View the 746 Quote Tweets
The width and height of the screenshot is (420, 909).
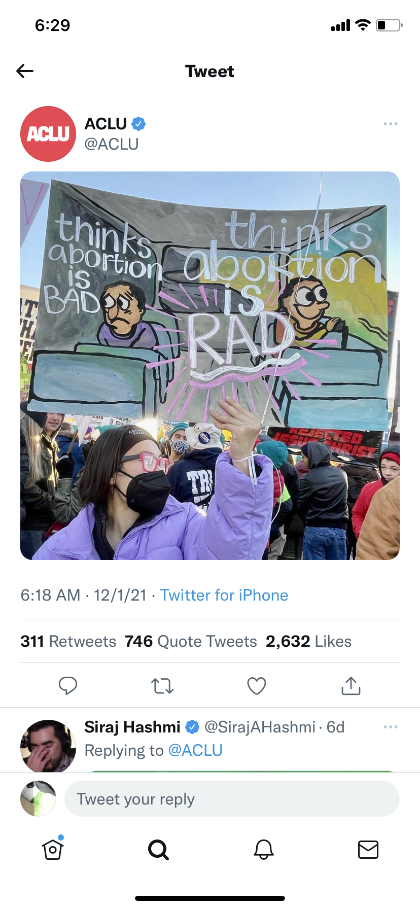point(191,641)
